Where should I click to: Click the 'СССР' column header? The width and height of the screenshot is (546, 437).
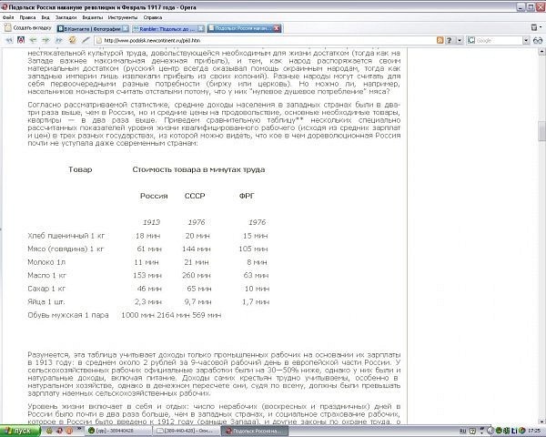coord(195,196)
